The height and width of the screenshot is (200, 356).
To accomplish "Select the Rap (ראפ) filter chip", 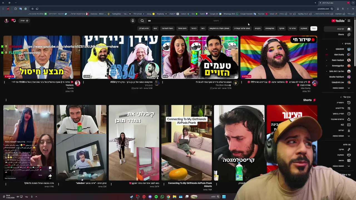I will 203,28.
